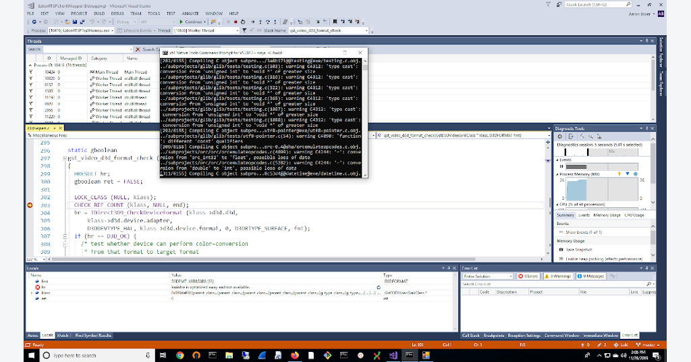Restart debugging using the circular arrow icon
This screenshot has height=362, width=691.
(243, 22)
